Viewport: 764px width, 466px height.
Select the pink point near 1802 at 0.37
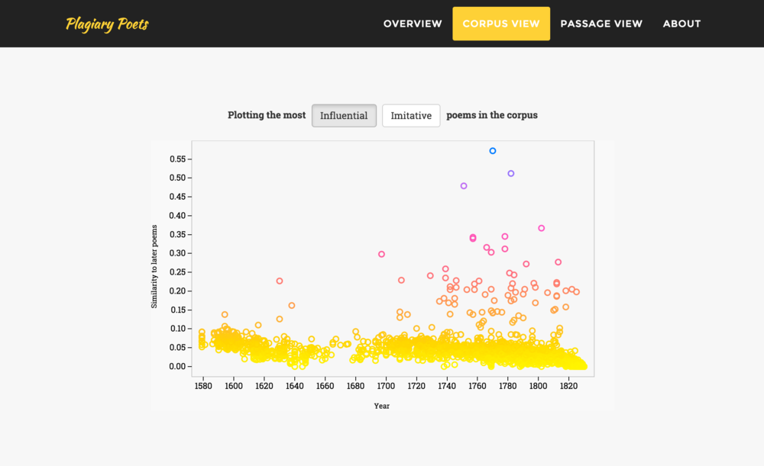[x=542, y=228]
